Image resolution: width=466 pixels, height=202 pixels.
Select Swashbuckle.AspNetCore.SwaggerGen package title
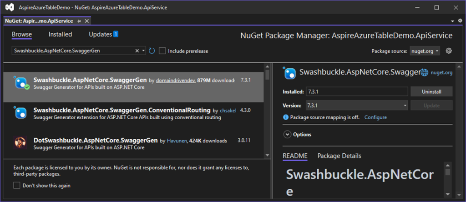point(90,80)
